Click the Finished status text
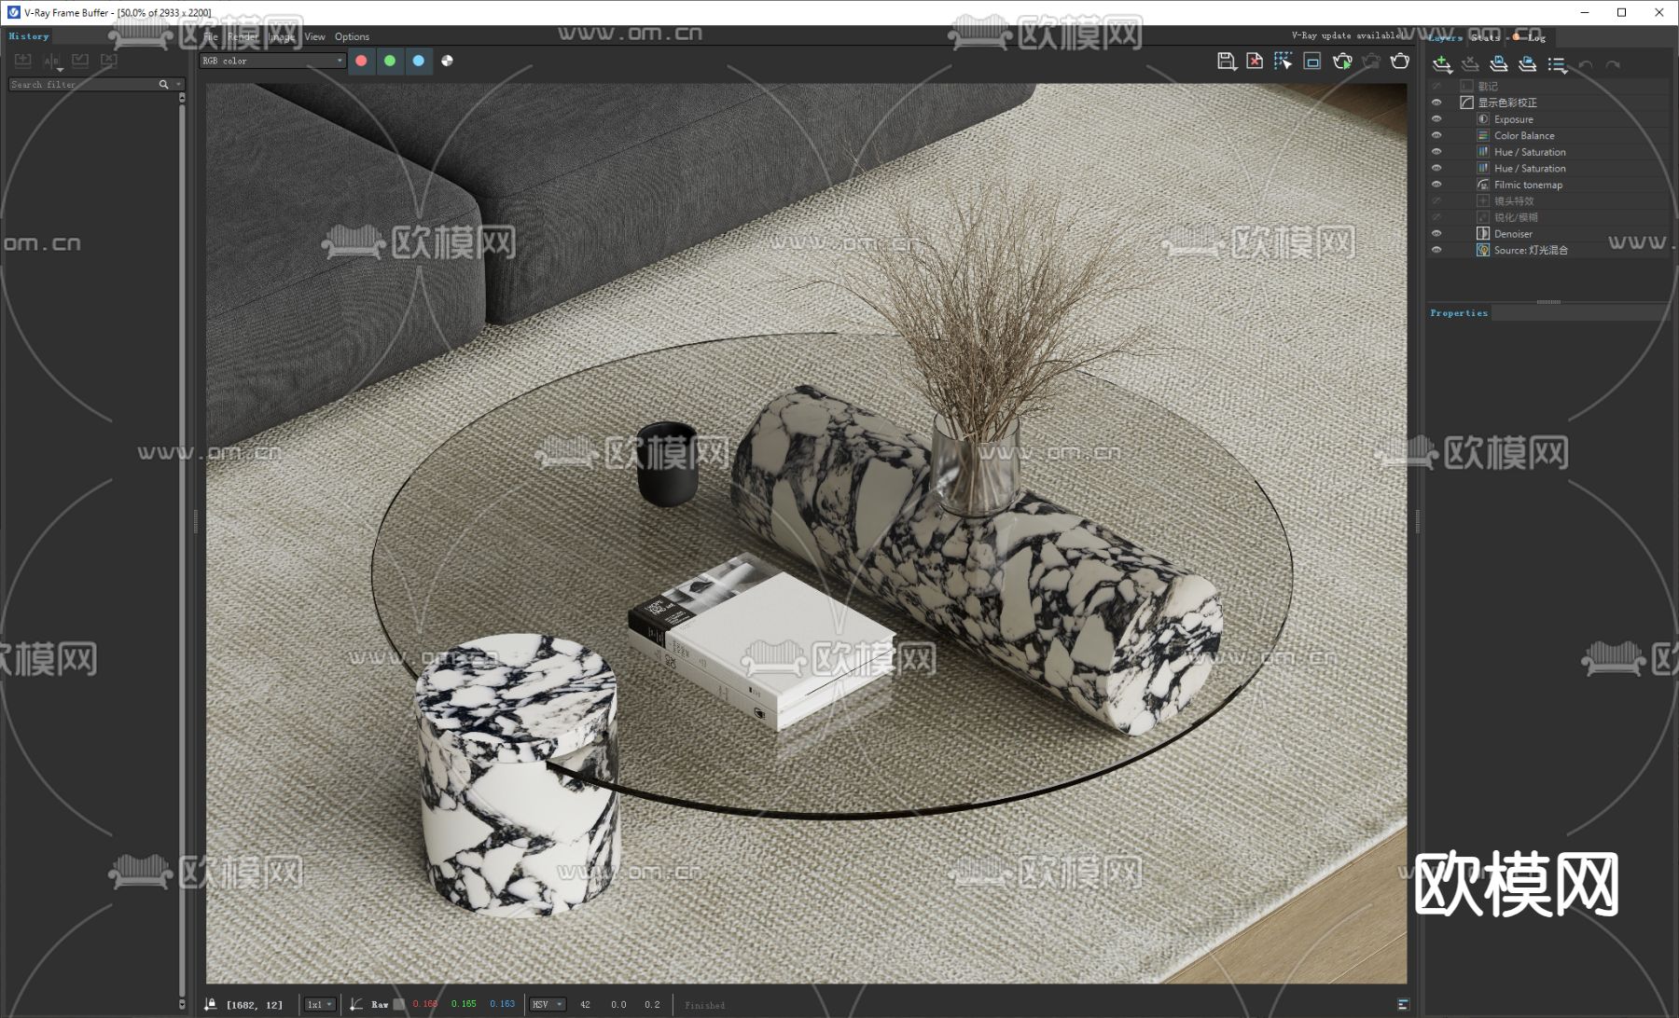Screen dimensions: 1679x1018 (704, 1005)
